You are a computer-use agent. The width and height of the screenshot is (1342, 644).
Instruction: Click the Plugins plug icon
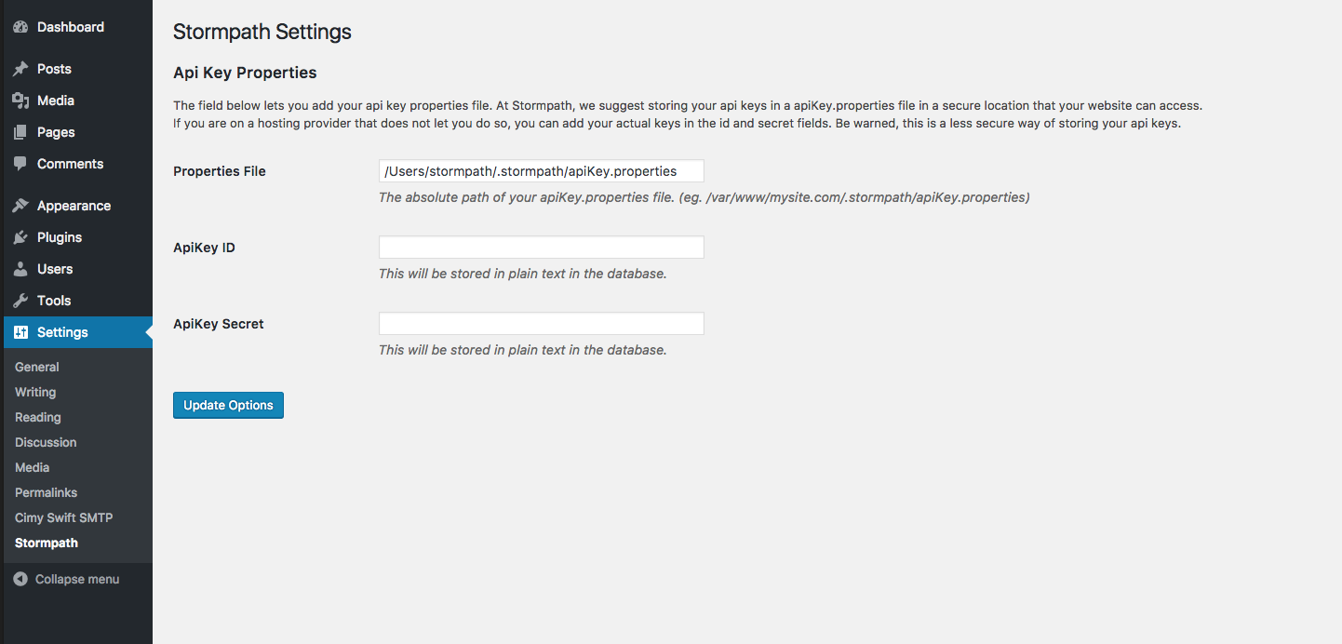20,237
